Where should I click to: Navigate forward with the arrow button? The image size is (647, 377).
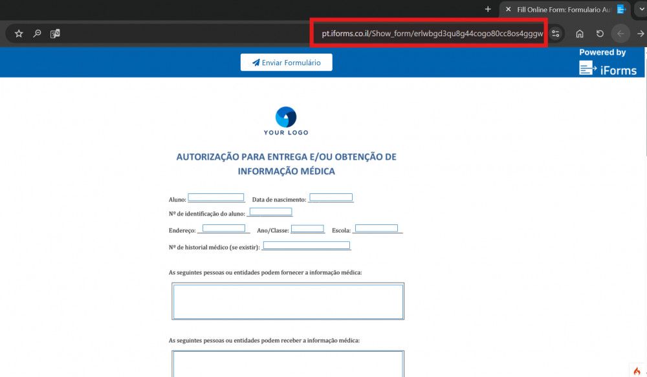[641, 34]
